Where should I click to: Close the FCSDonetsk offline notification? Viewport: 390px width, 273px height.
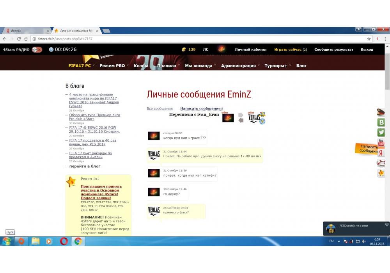pos(386,224)
